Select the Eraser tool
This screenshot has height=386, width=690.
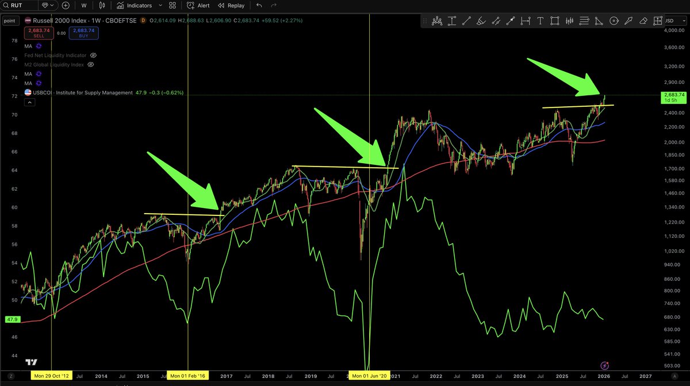click(642, 21)
